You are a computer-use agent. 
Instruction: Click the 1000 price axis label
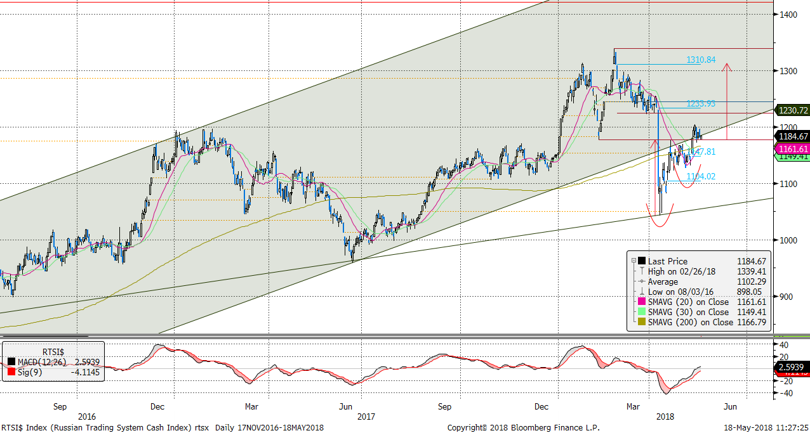[789, 240]
